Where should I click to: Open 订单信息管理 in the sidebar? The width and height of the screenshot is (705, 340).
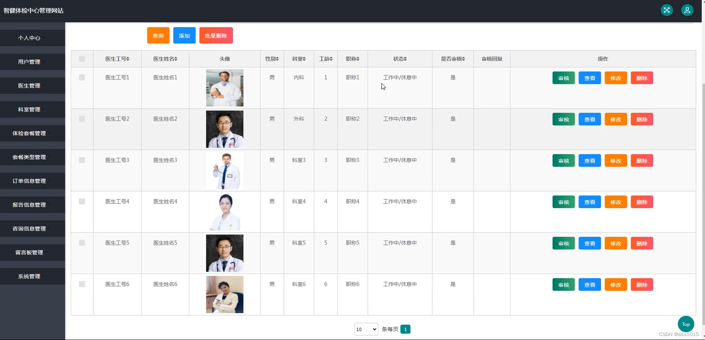(32, 181)
